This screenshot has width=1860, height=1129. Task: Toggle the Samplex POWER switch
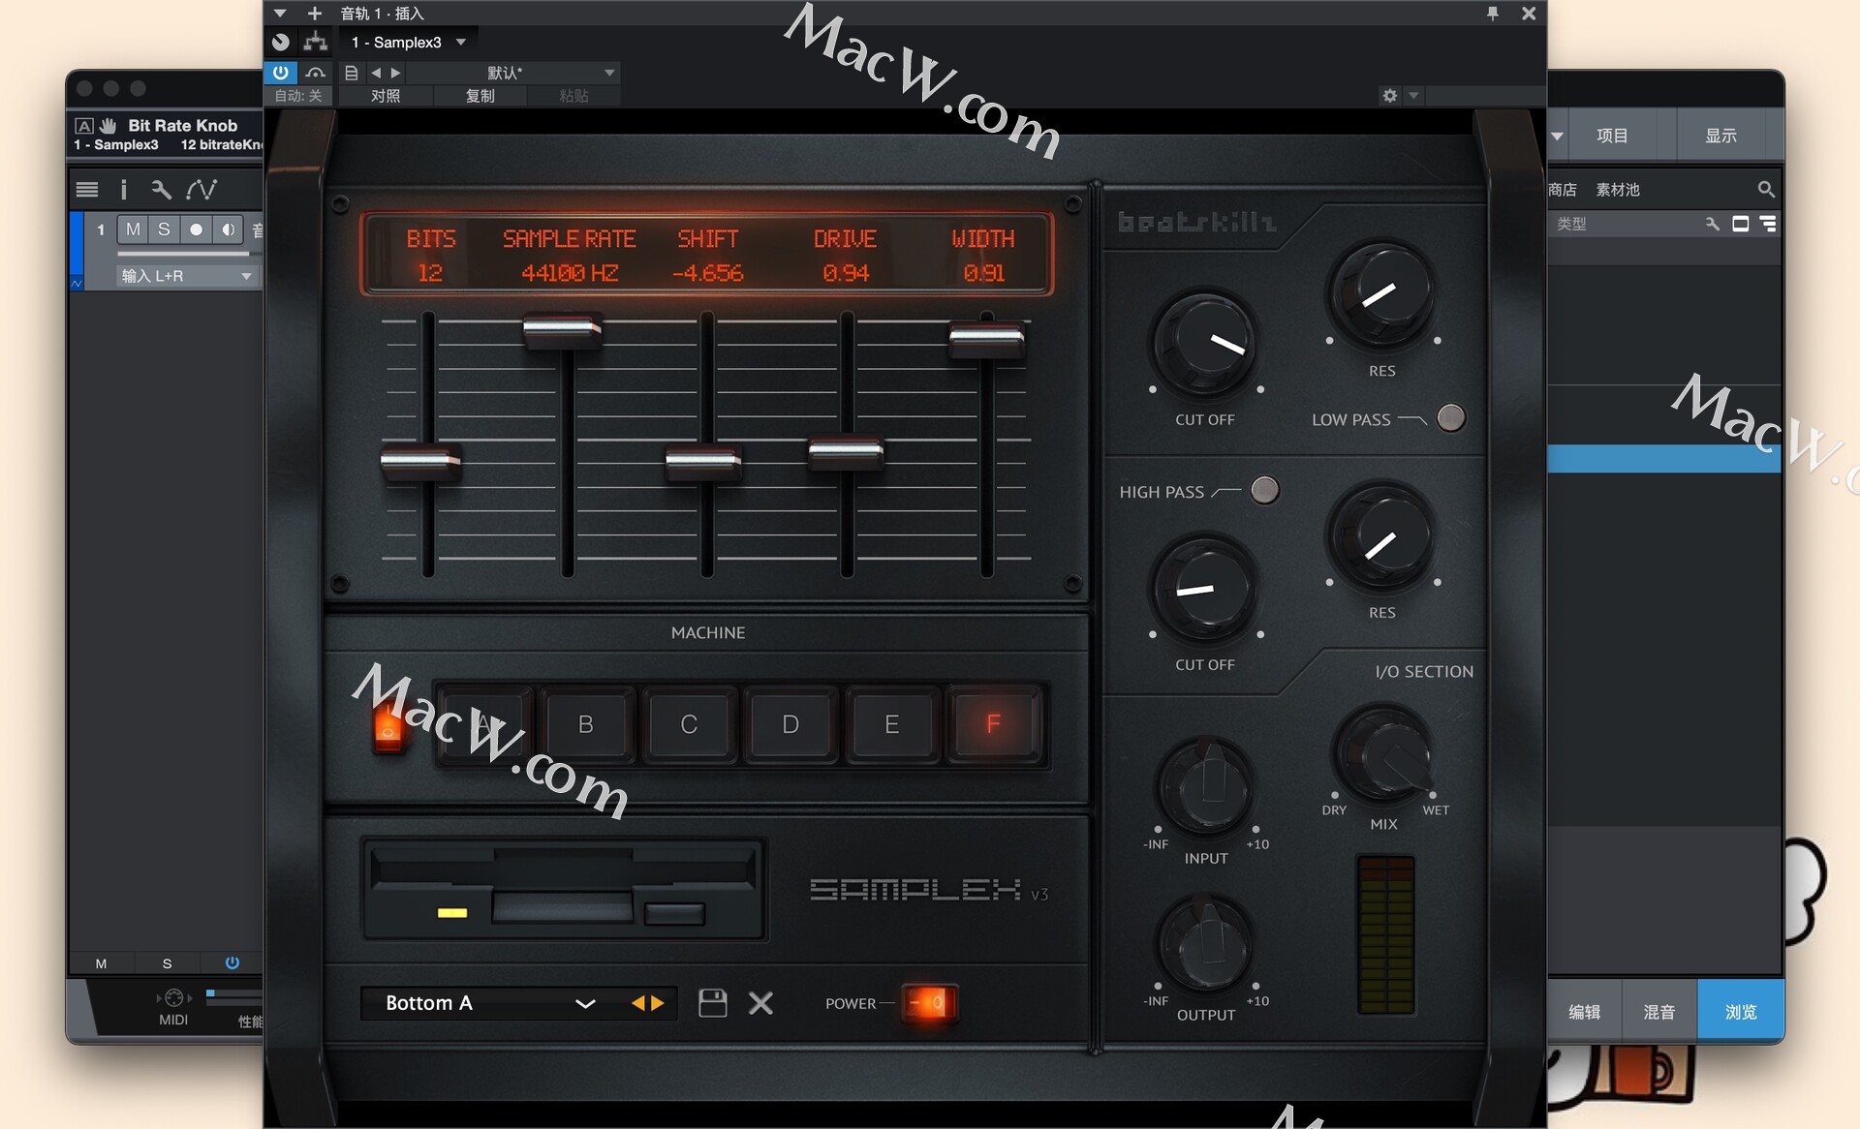tap(928, 1003)
